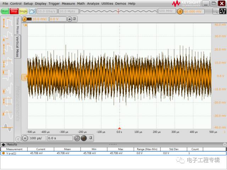Open the Measure menu
This screenshot has height=170, width=227.
[x=68, y=4]
